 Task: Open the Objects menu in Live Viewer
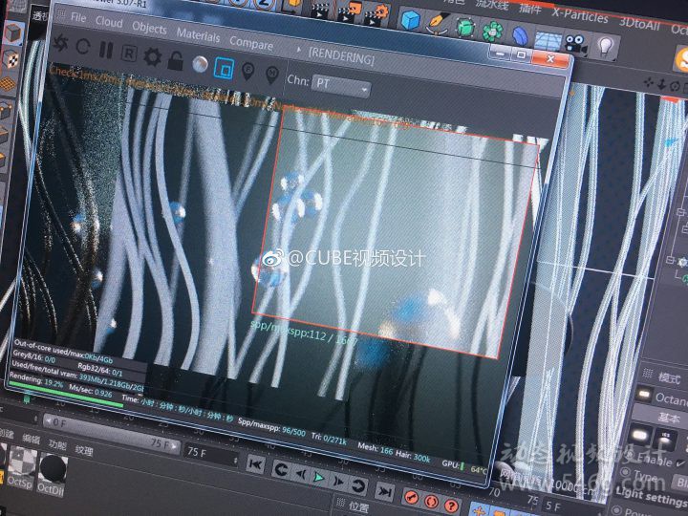[149, 28]
